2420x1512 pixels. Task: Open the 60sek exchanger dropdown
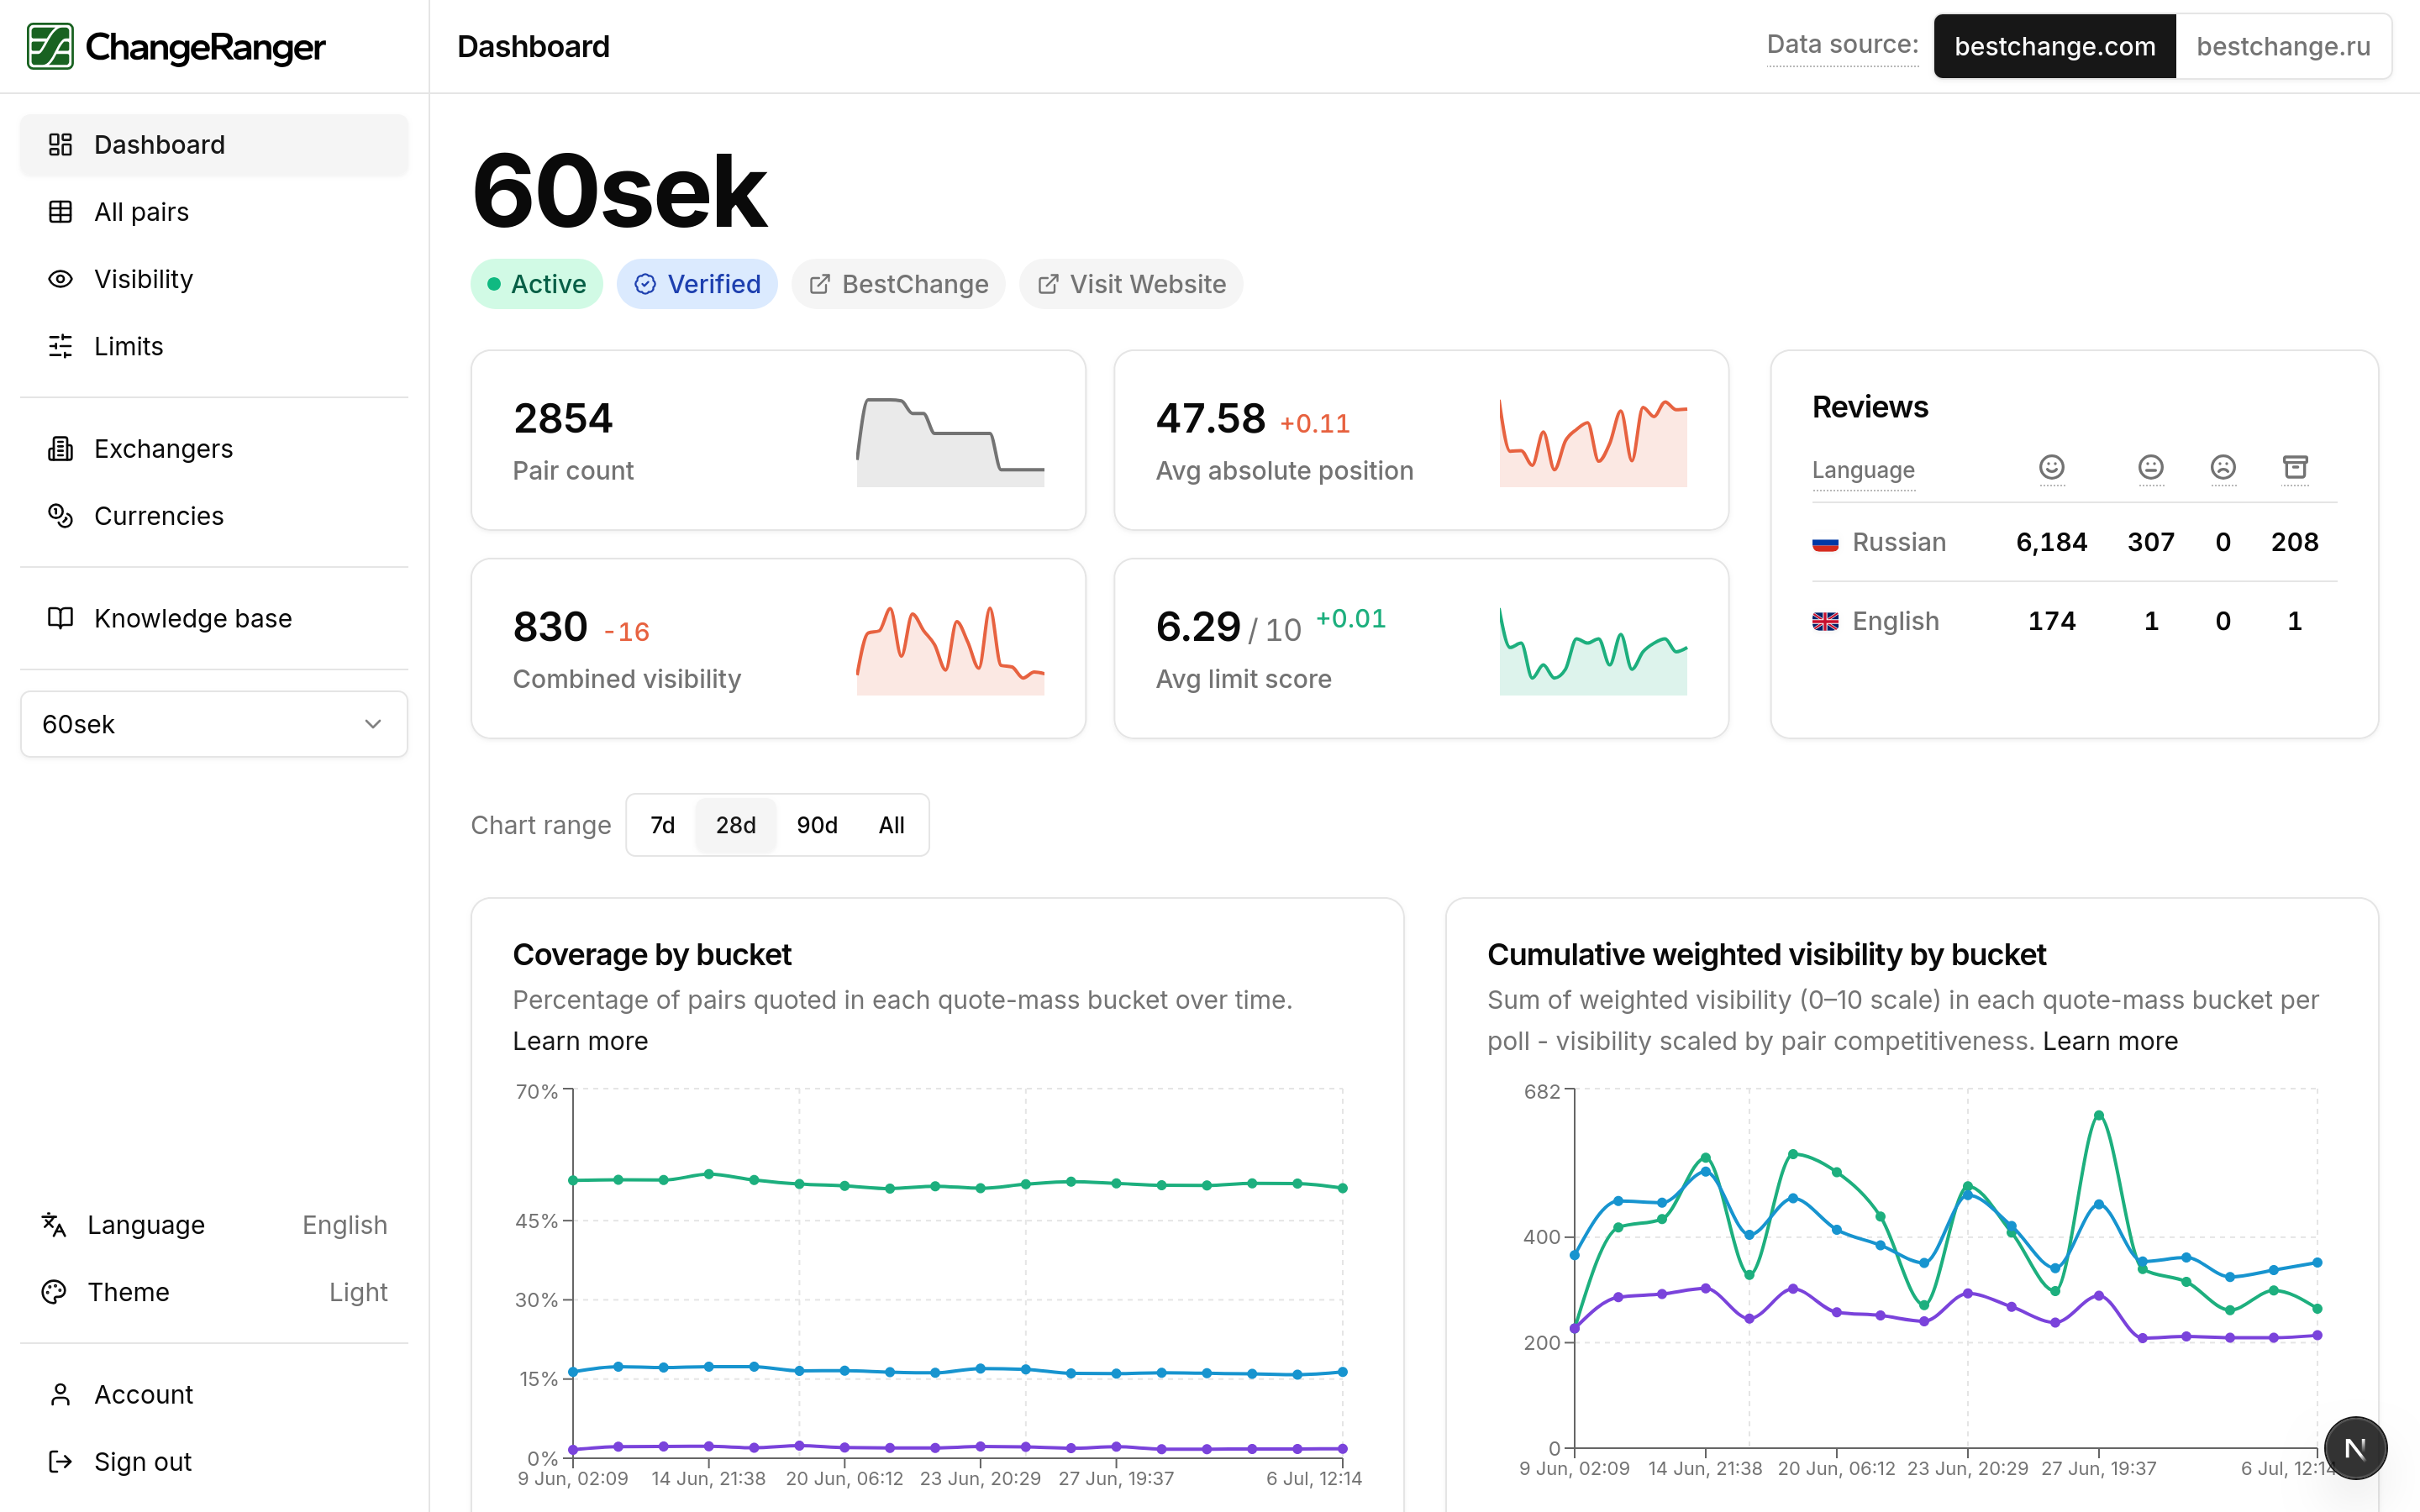pos(214,724)
